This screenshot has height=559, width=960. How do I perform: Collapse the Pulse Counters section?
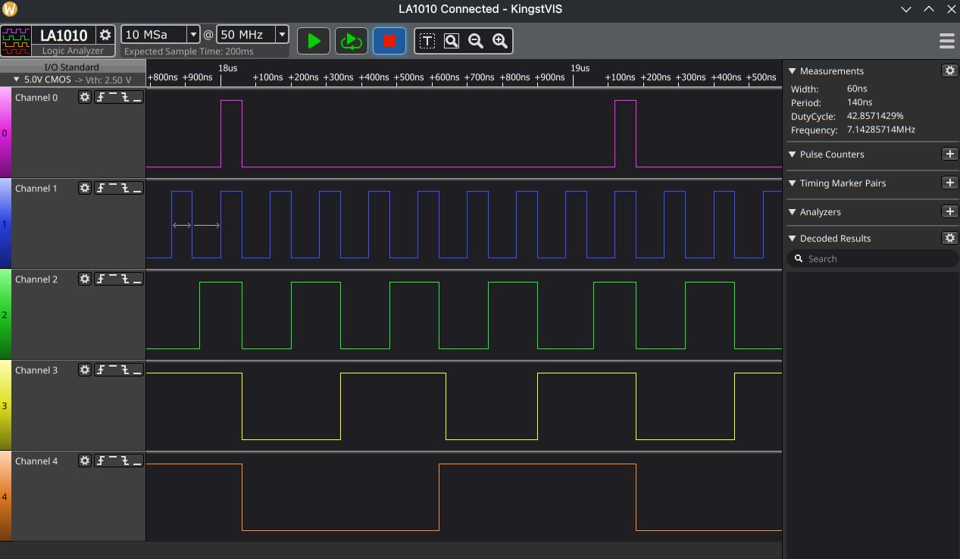[793, 155]
